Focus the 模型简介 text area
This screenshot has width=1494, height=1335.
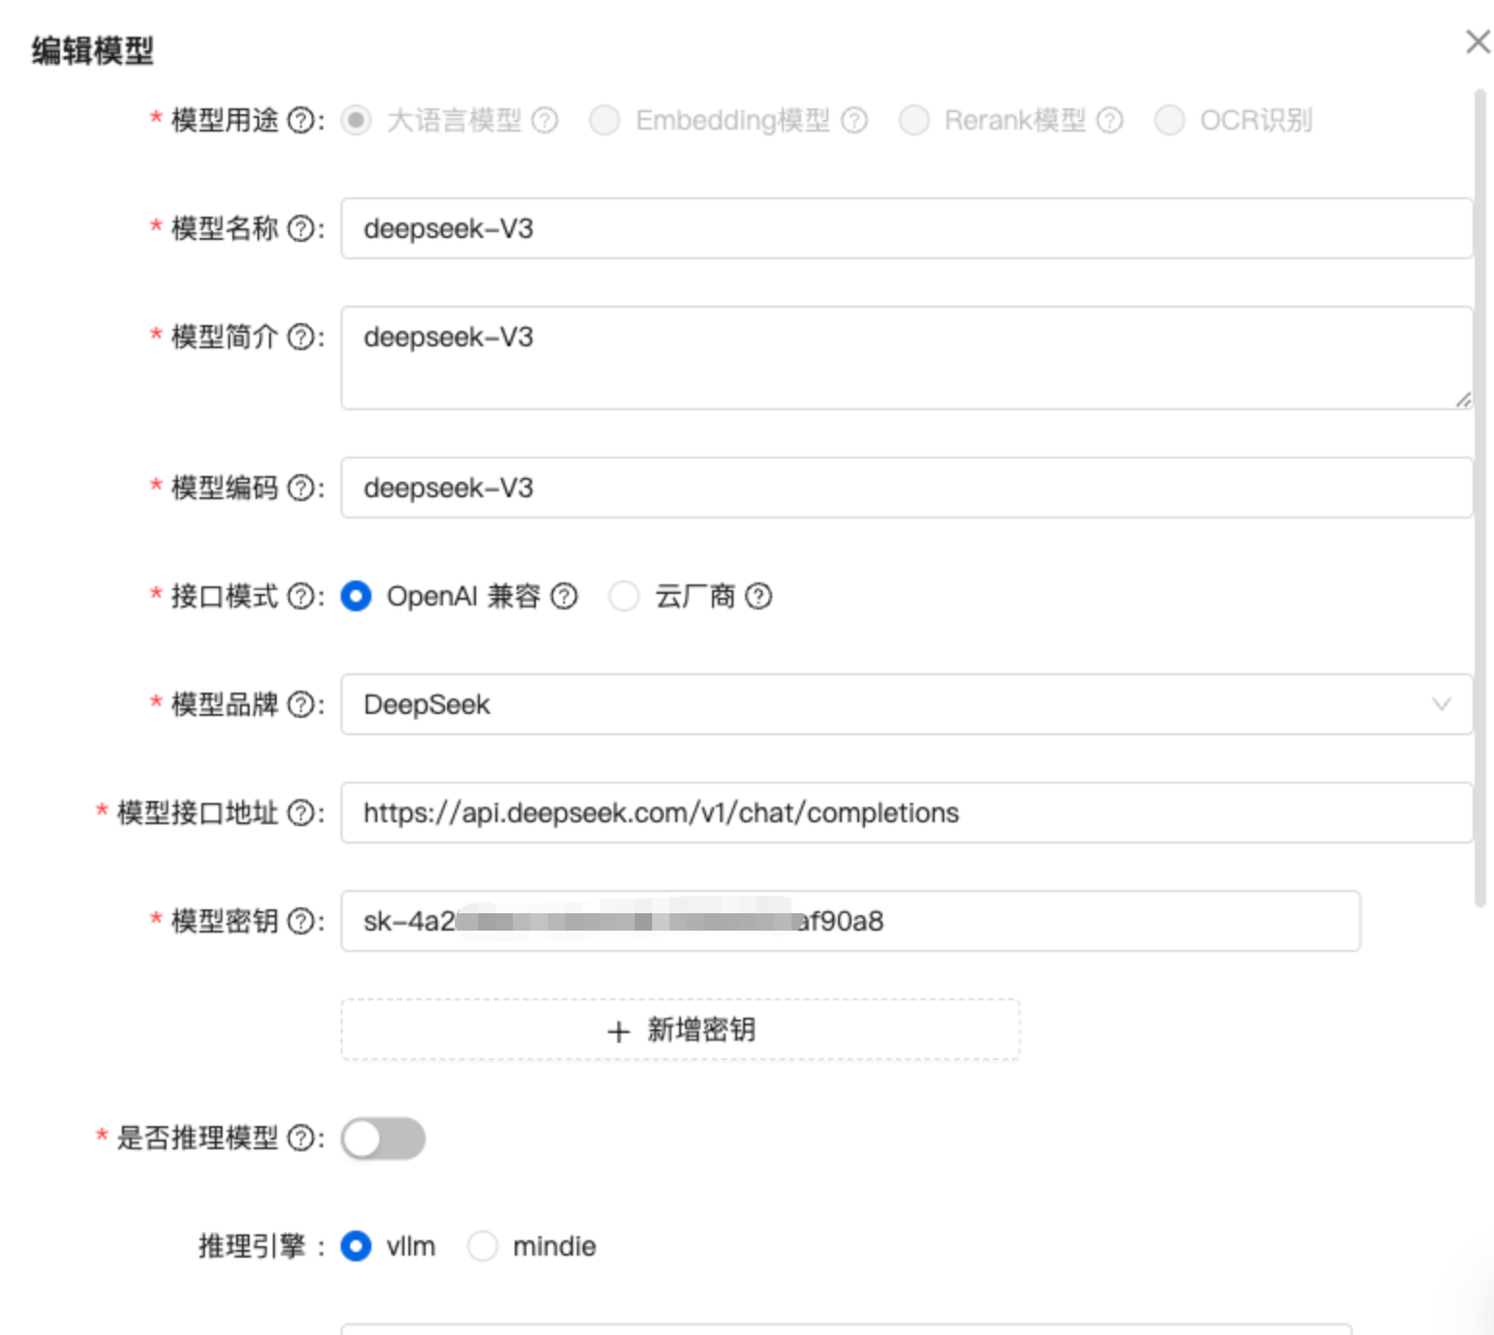[907, 358]
